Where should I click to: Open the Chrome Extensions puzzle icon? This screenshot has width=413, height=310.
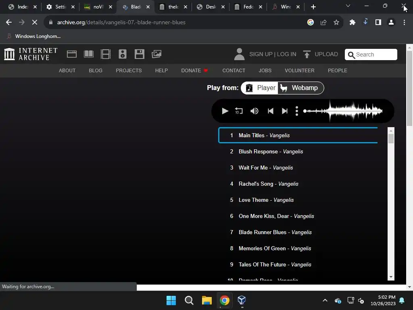[x=353, y=23]
